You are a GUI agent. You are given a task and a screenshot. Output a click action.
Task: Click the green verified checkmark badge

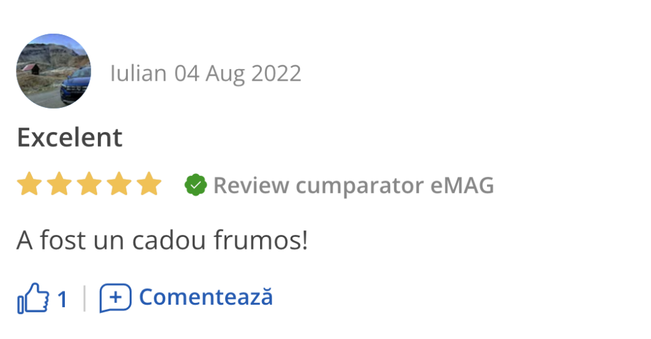[196, 185]
